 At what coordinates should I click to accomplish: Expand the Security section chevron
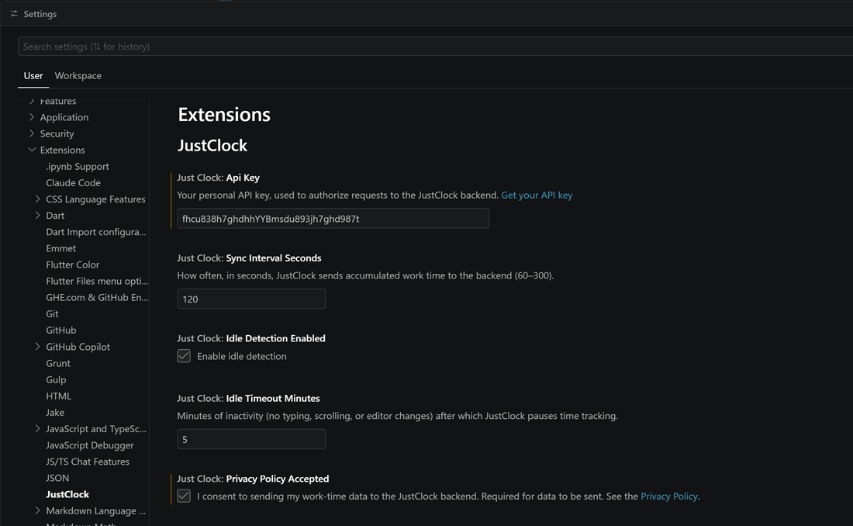32,133
